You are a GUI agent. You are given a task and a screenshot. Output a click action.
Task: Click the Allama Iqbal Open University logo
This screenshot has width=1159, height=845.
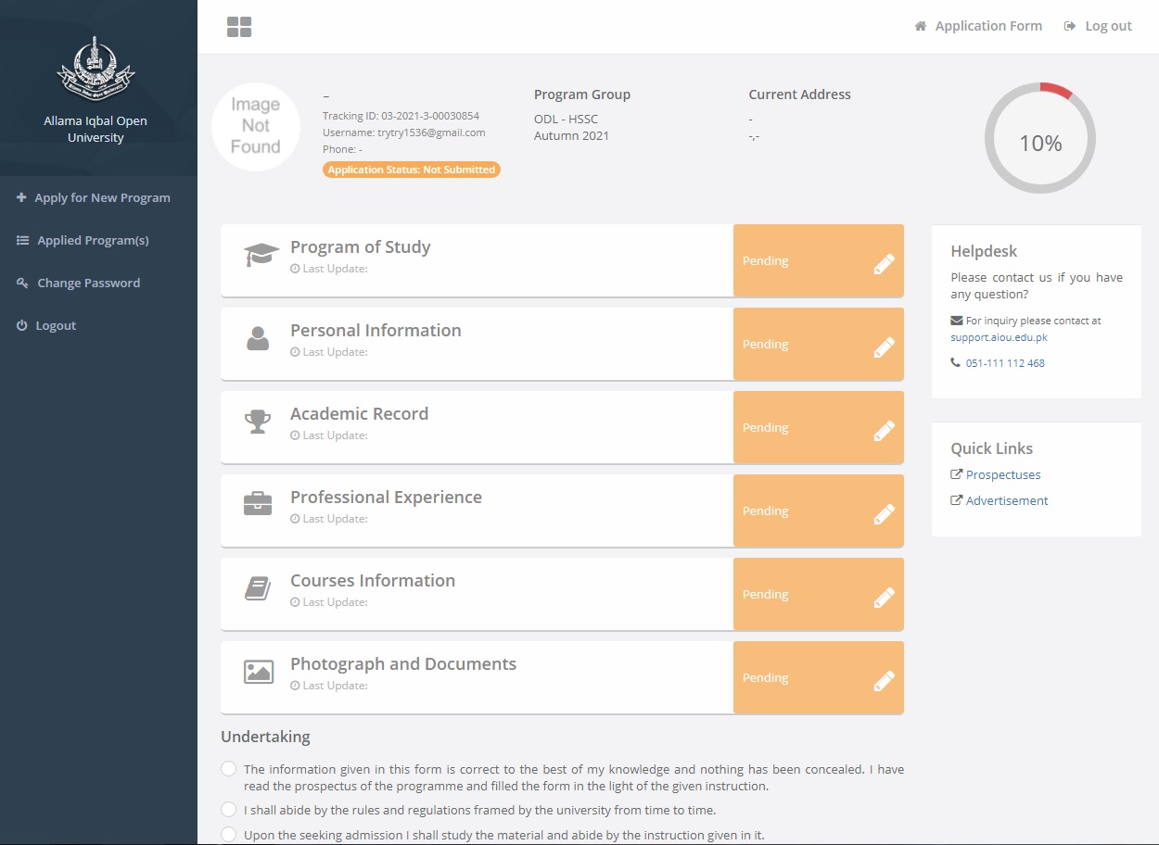click(96, 70)
